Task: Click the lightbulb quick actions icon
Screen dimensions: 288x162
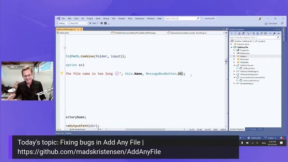Action: click(x=62, y=73)
